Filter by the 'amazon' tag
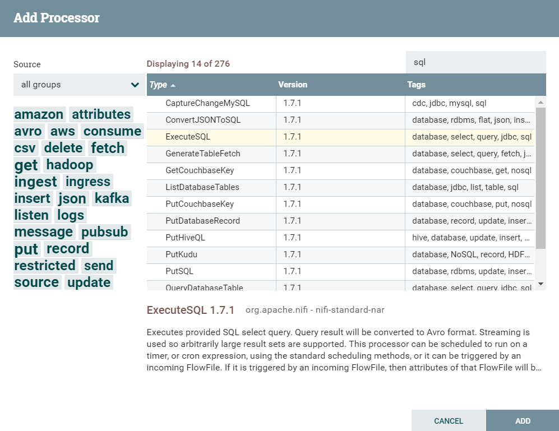 [x=39, y=114]
